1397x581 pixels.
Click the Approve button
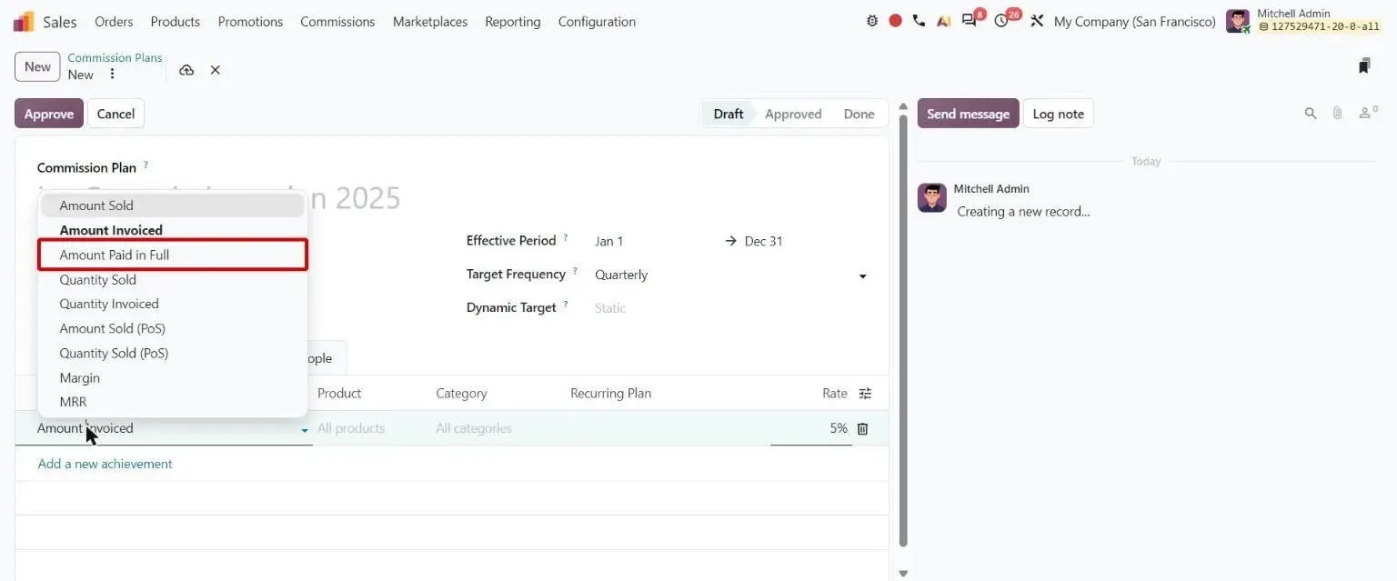pyautogui.click(x=49, y=114)
